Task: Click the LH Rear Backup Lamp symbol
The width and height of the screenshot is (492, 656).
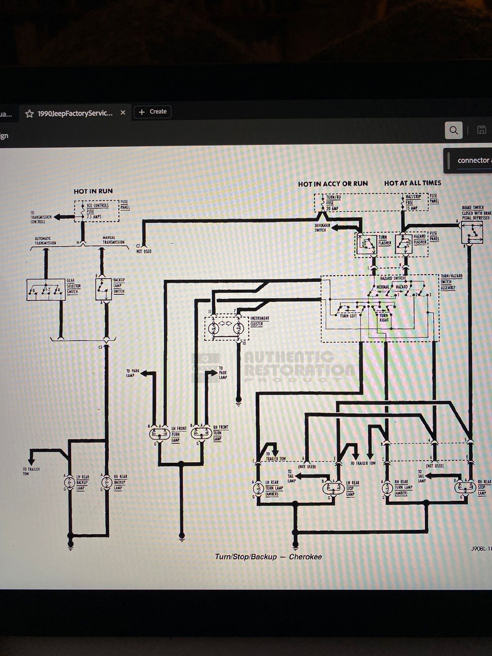Action: click(69, 482)
